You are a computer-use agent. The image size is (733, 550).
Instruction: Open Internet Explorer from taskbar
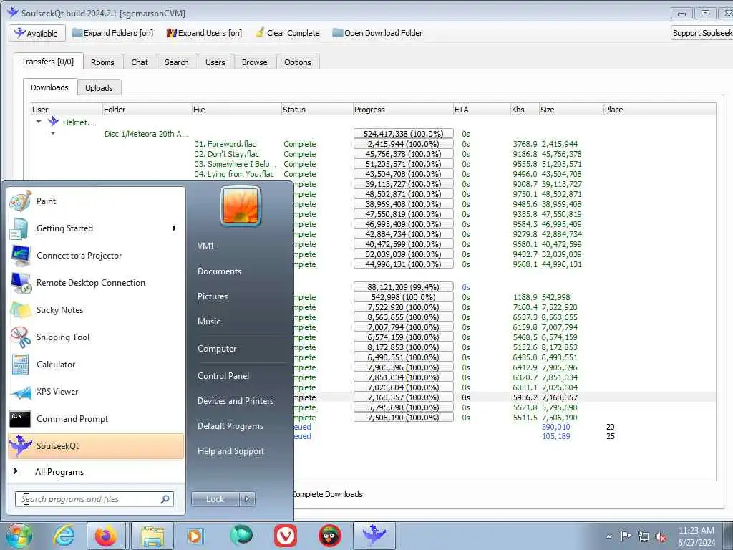64,536
